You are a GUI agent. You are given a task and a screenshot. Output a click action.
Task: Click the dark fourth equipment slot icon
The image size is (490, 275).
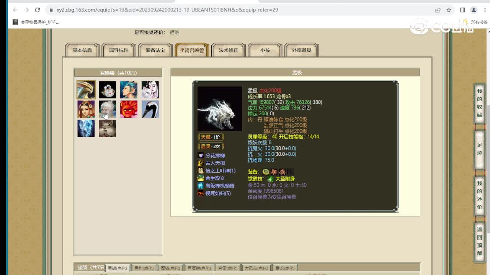tap(291, 172)
